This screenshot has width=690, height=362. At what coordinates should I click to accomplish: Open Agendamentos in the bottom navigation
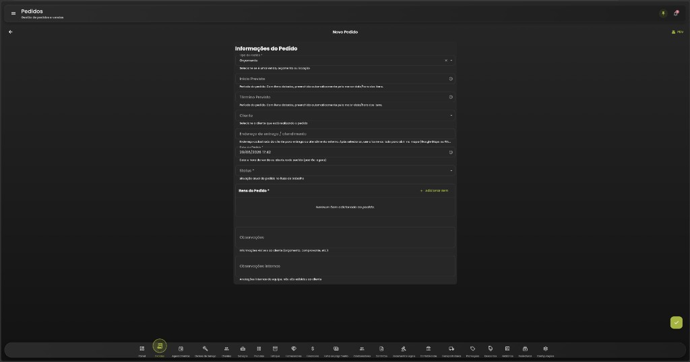(181, 351)
